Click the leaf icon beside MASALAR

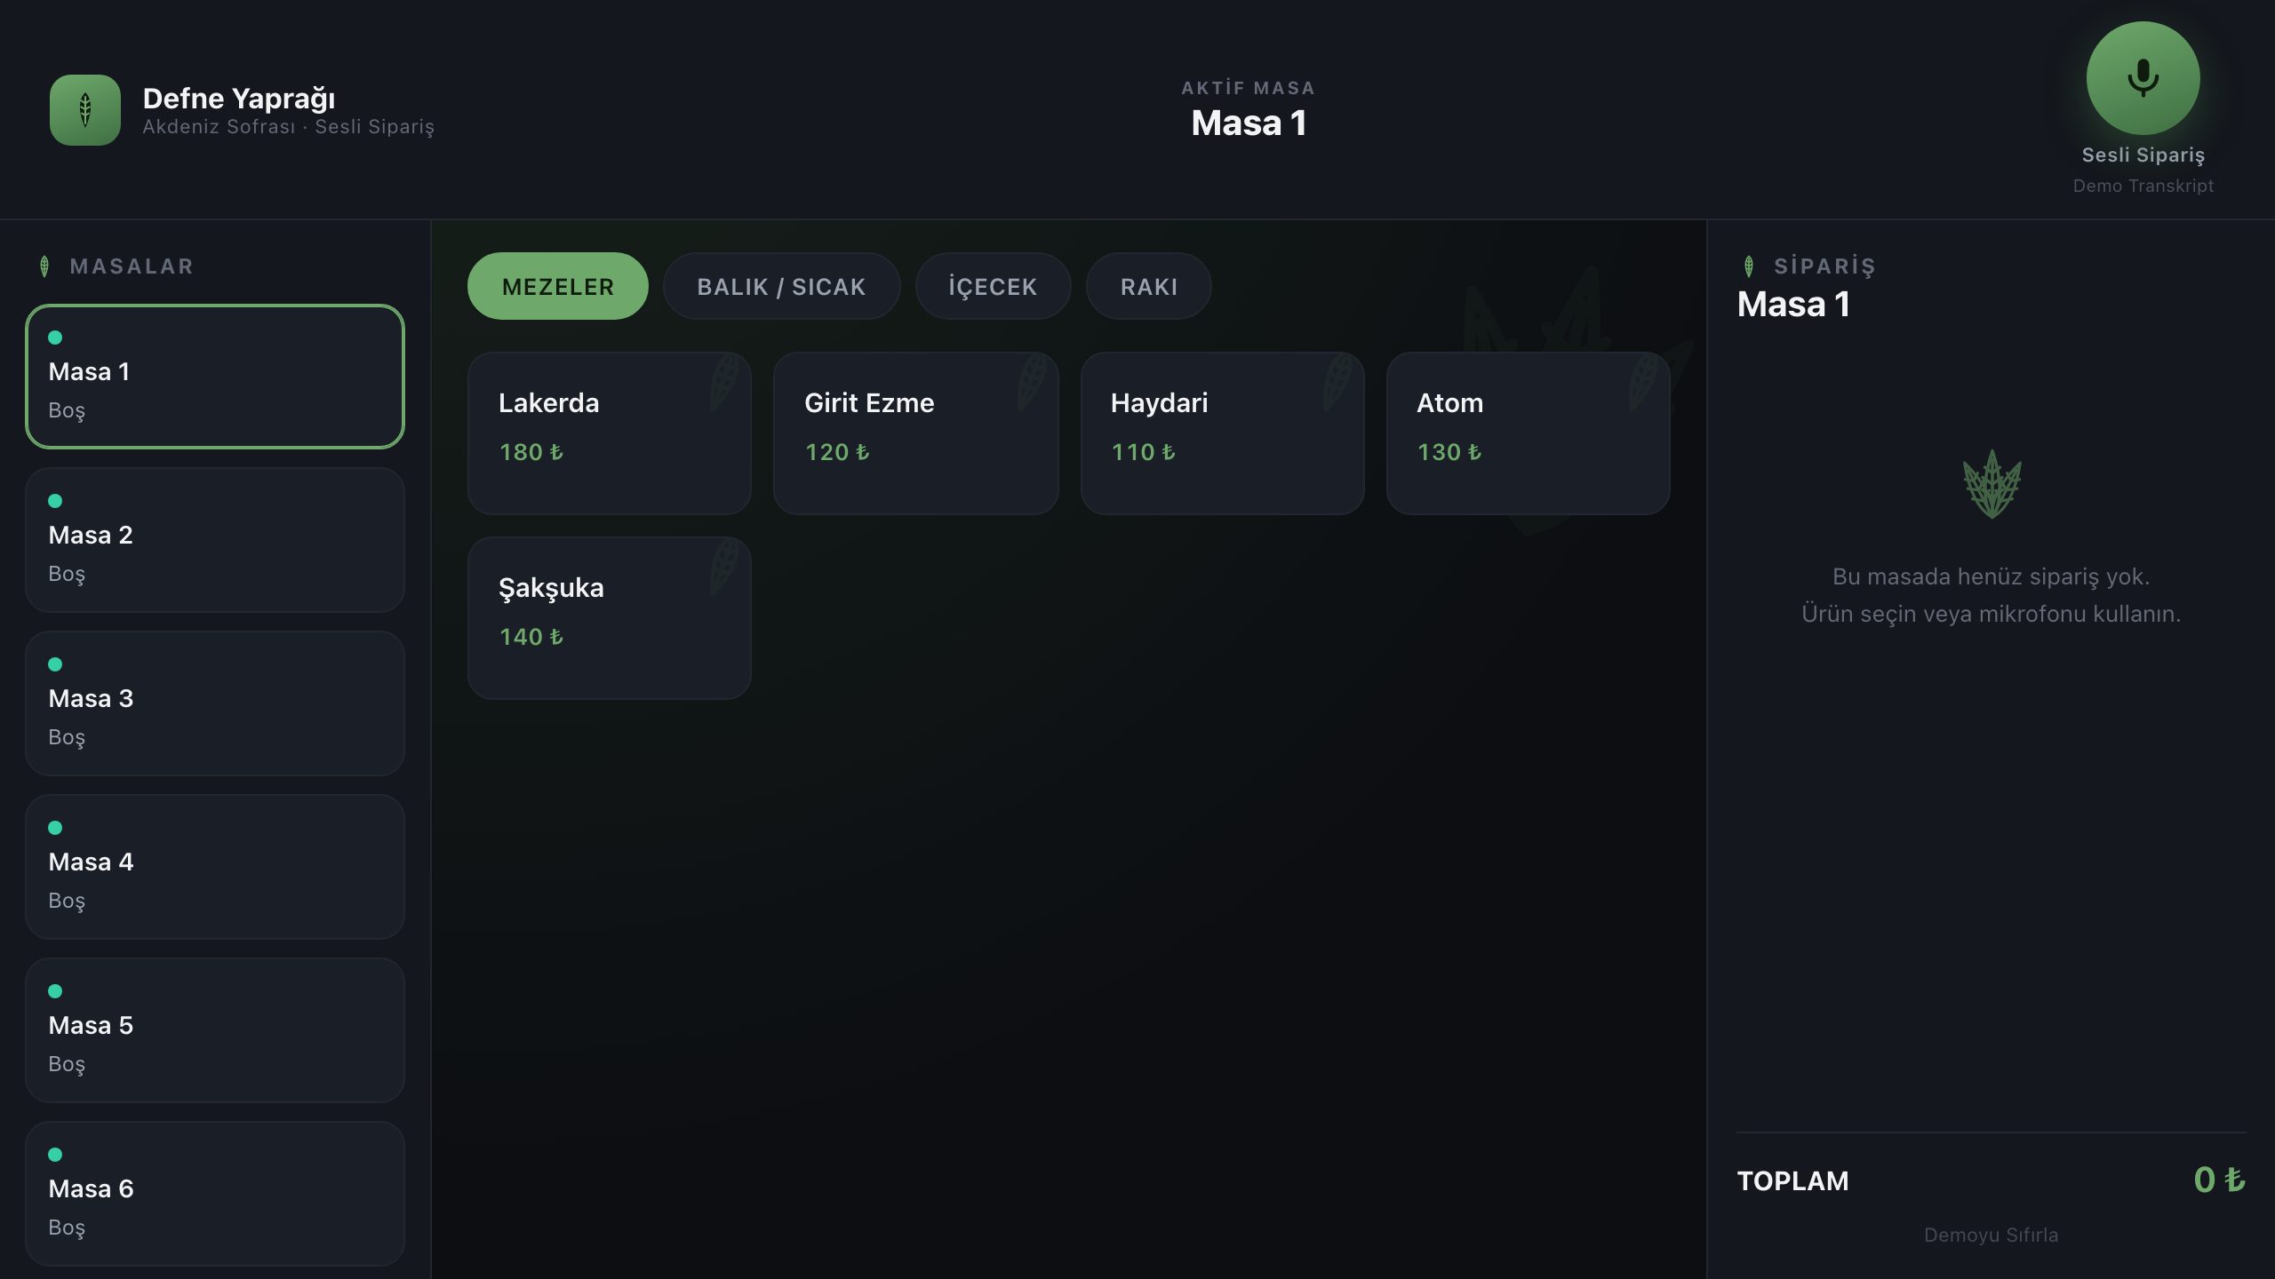[x=44, y=266]
